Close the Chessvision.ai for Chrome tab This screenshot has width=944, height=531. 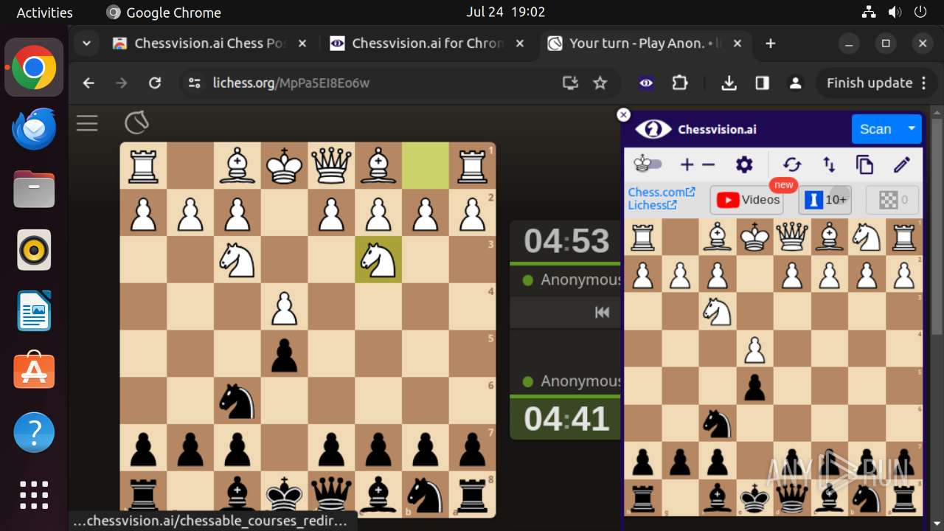(520, 44)
